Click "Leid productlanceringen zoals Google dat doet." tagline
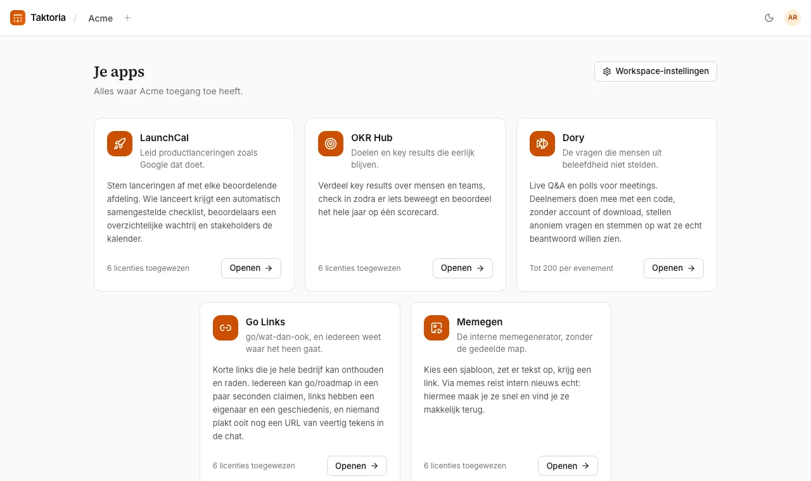 tap(199, 159)
